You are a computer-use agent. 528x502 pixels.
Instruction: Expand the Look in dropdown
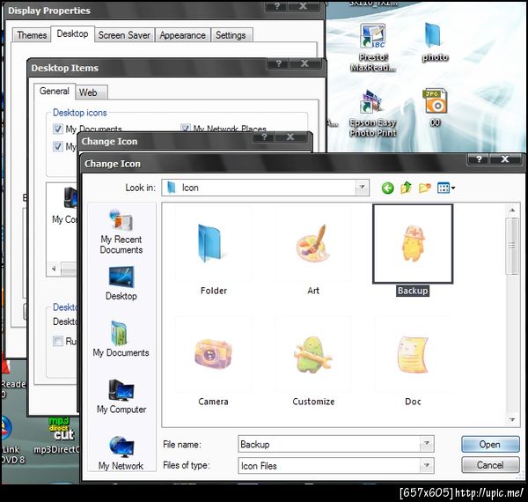click(x=363, y=188)
